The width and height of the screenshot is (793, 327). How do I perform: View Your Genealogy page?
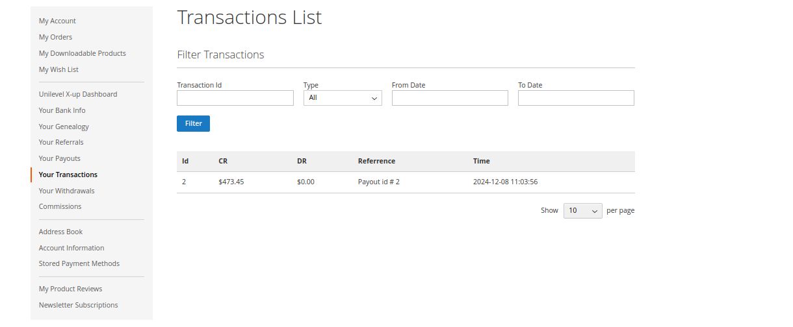click(x=64, y=127)
